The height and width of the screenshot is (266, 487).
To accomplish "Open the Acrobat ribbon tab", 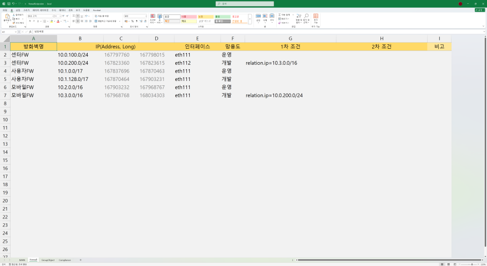I will click(97, 10).
